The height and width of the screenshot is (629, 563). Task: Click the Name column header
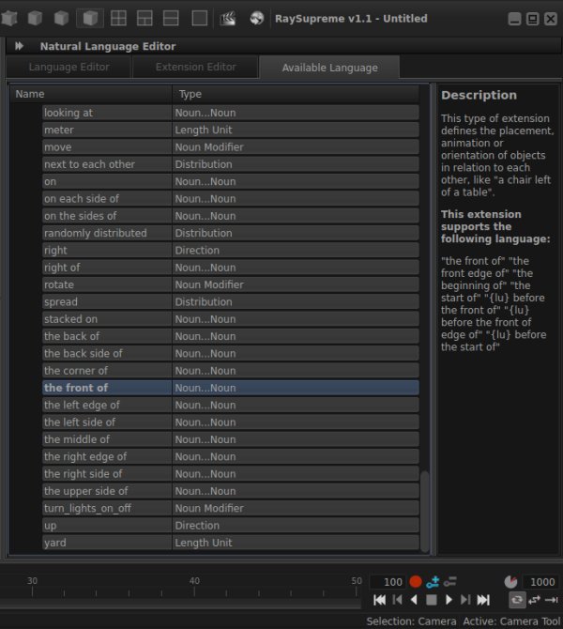91,94
